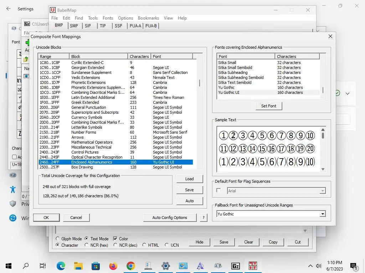Click the 7-Zip green Add plus icon

coord(27,43)
